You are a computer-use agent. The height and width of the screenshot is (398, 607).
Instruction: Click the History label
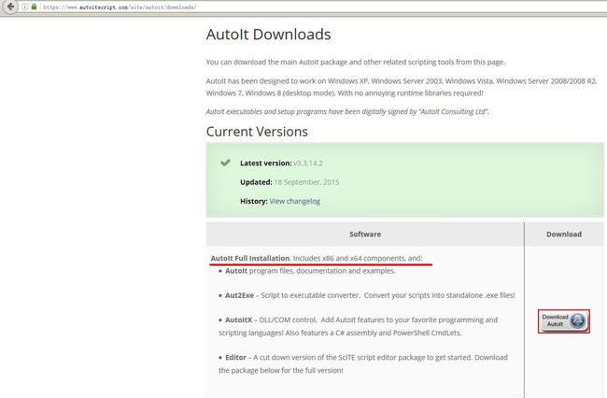tap(254, 201)
